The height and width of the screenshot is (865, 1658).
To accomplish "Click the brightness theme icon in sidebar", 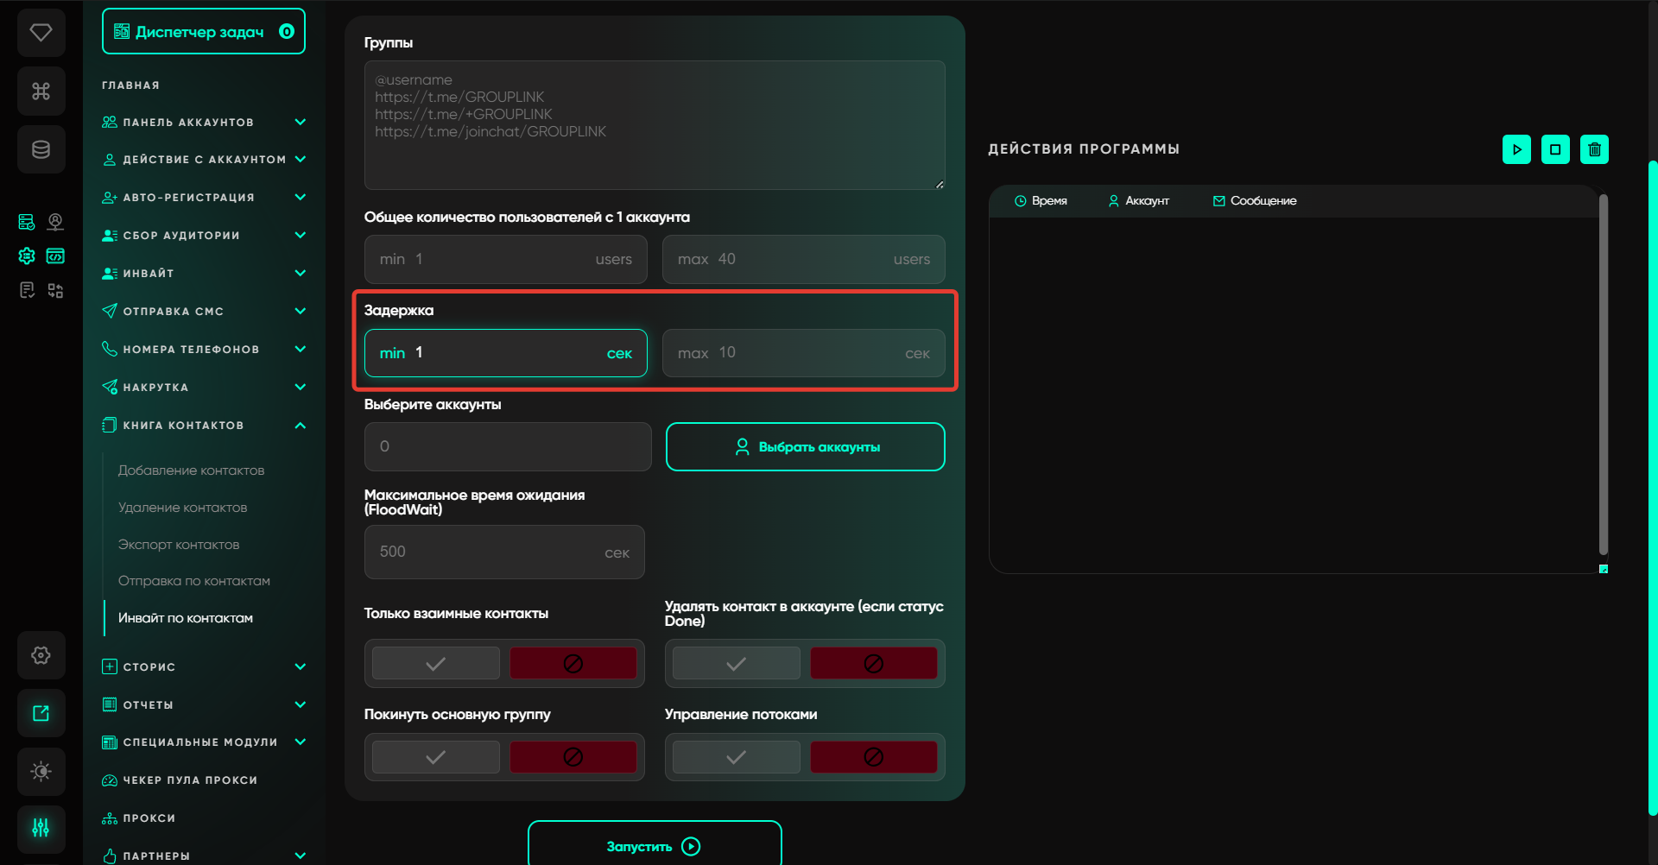I will tap(41, 771).
